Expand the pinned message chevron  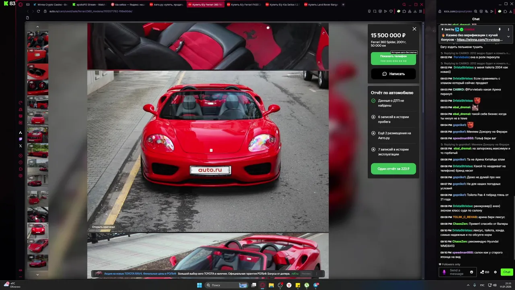tap(508, 36)
